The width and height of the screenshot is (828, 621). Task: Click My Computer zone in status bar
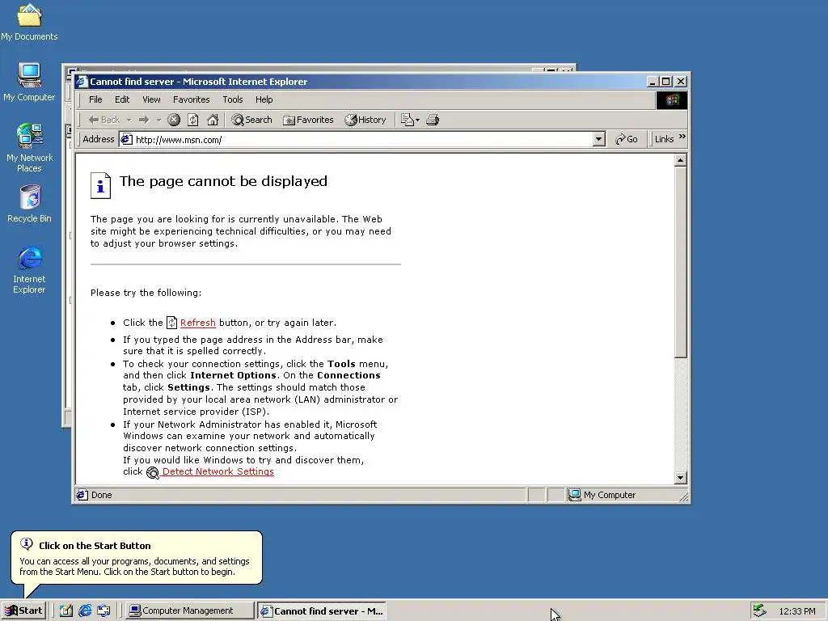point(602,495)
